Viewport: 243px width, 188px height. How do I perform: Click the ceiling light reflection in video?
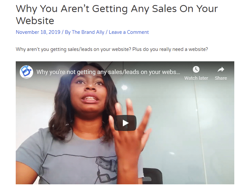coord(124,87)
